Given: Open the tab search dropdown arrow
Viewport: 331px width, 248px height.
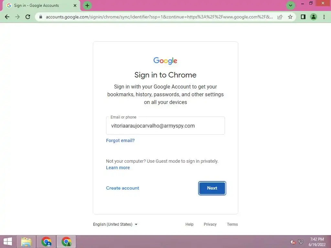Looking at the screenshot, I should 291,5.
